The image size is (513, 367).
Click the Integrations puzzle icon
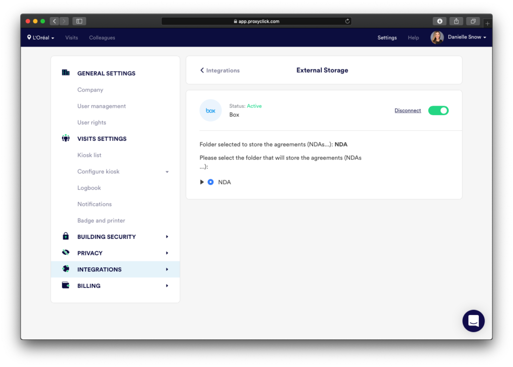[x=66, y=269]
